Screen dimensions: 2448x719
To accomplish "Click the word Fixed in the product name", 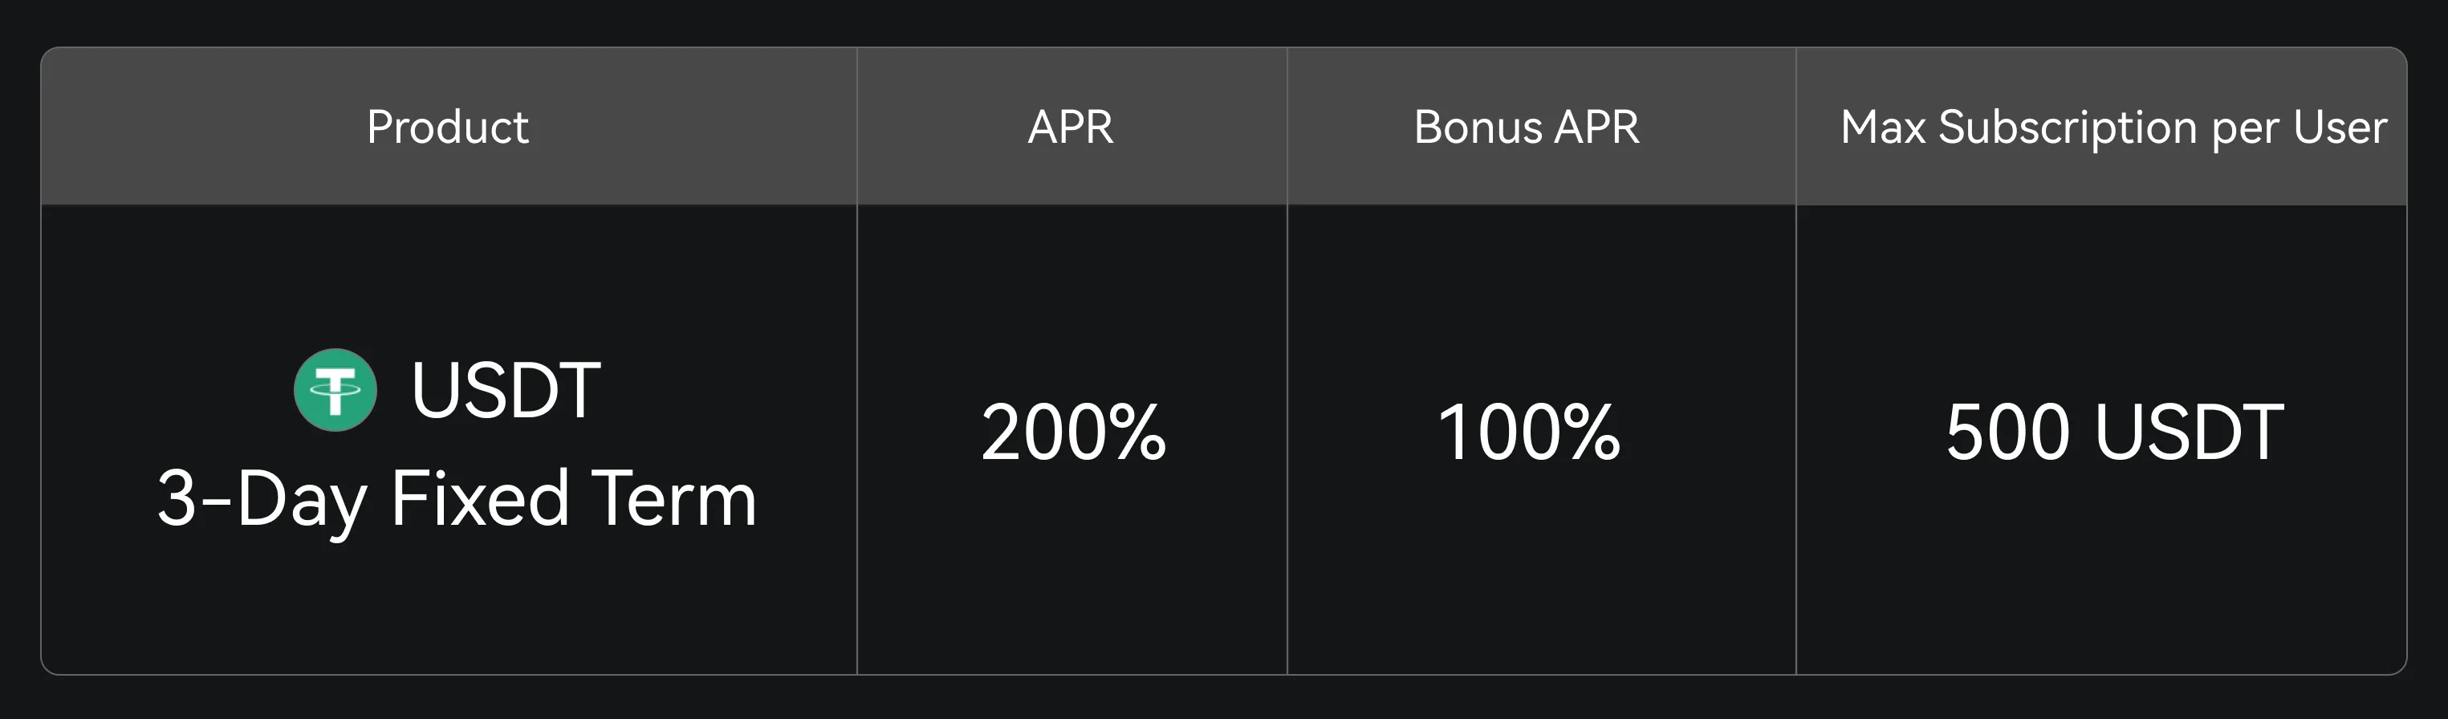I will click(480, 498).
